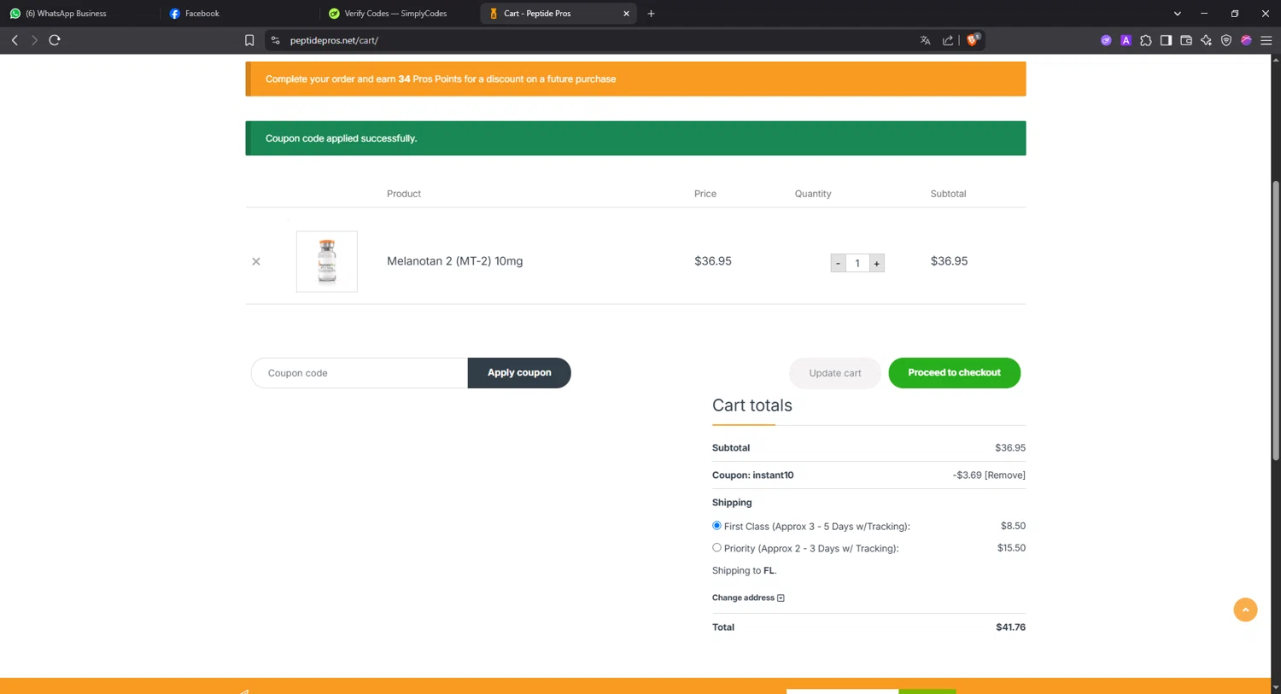The width and height of the screenshot is (1281, 694).
Task: Click the First Class shipping price $8.50
Action: (1013, 526)
